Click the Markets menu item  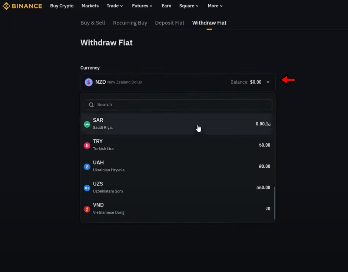(x=90, y=6)
